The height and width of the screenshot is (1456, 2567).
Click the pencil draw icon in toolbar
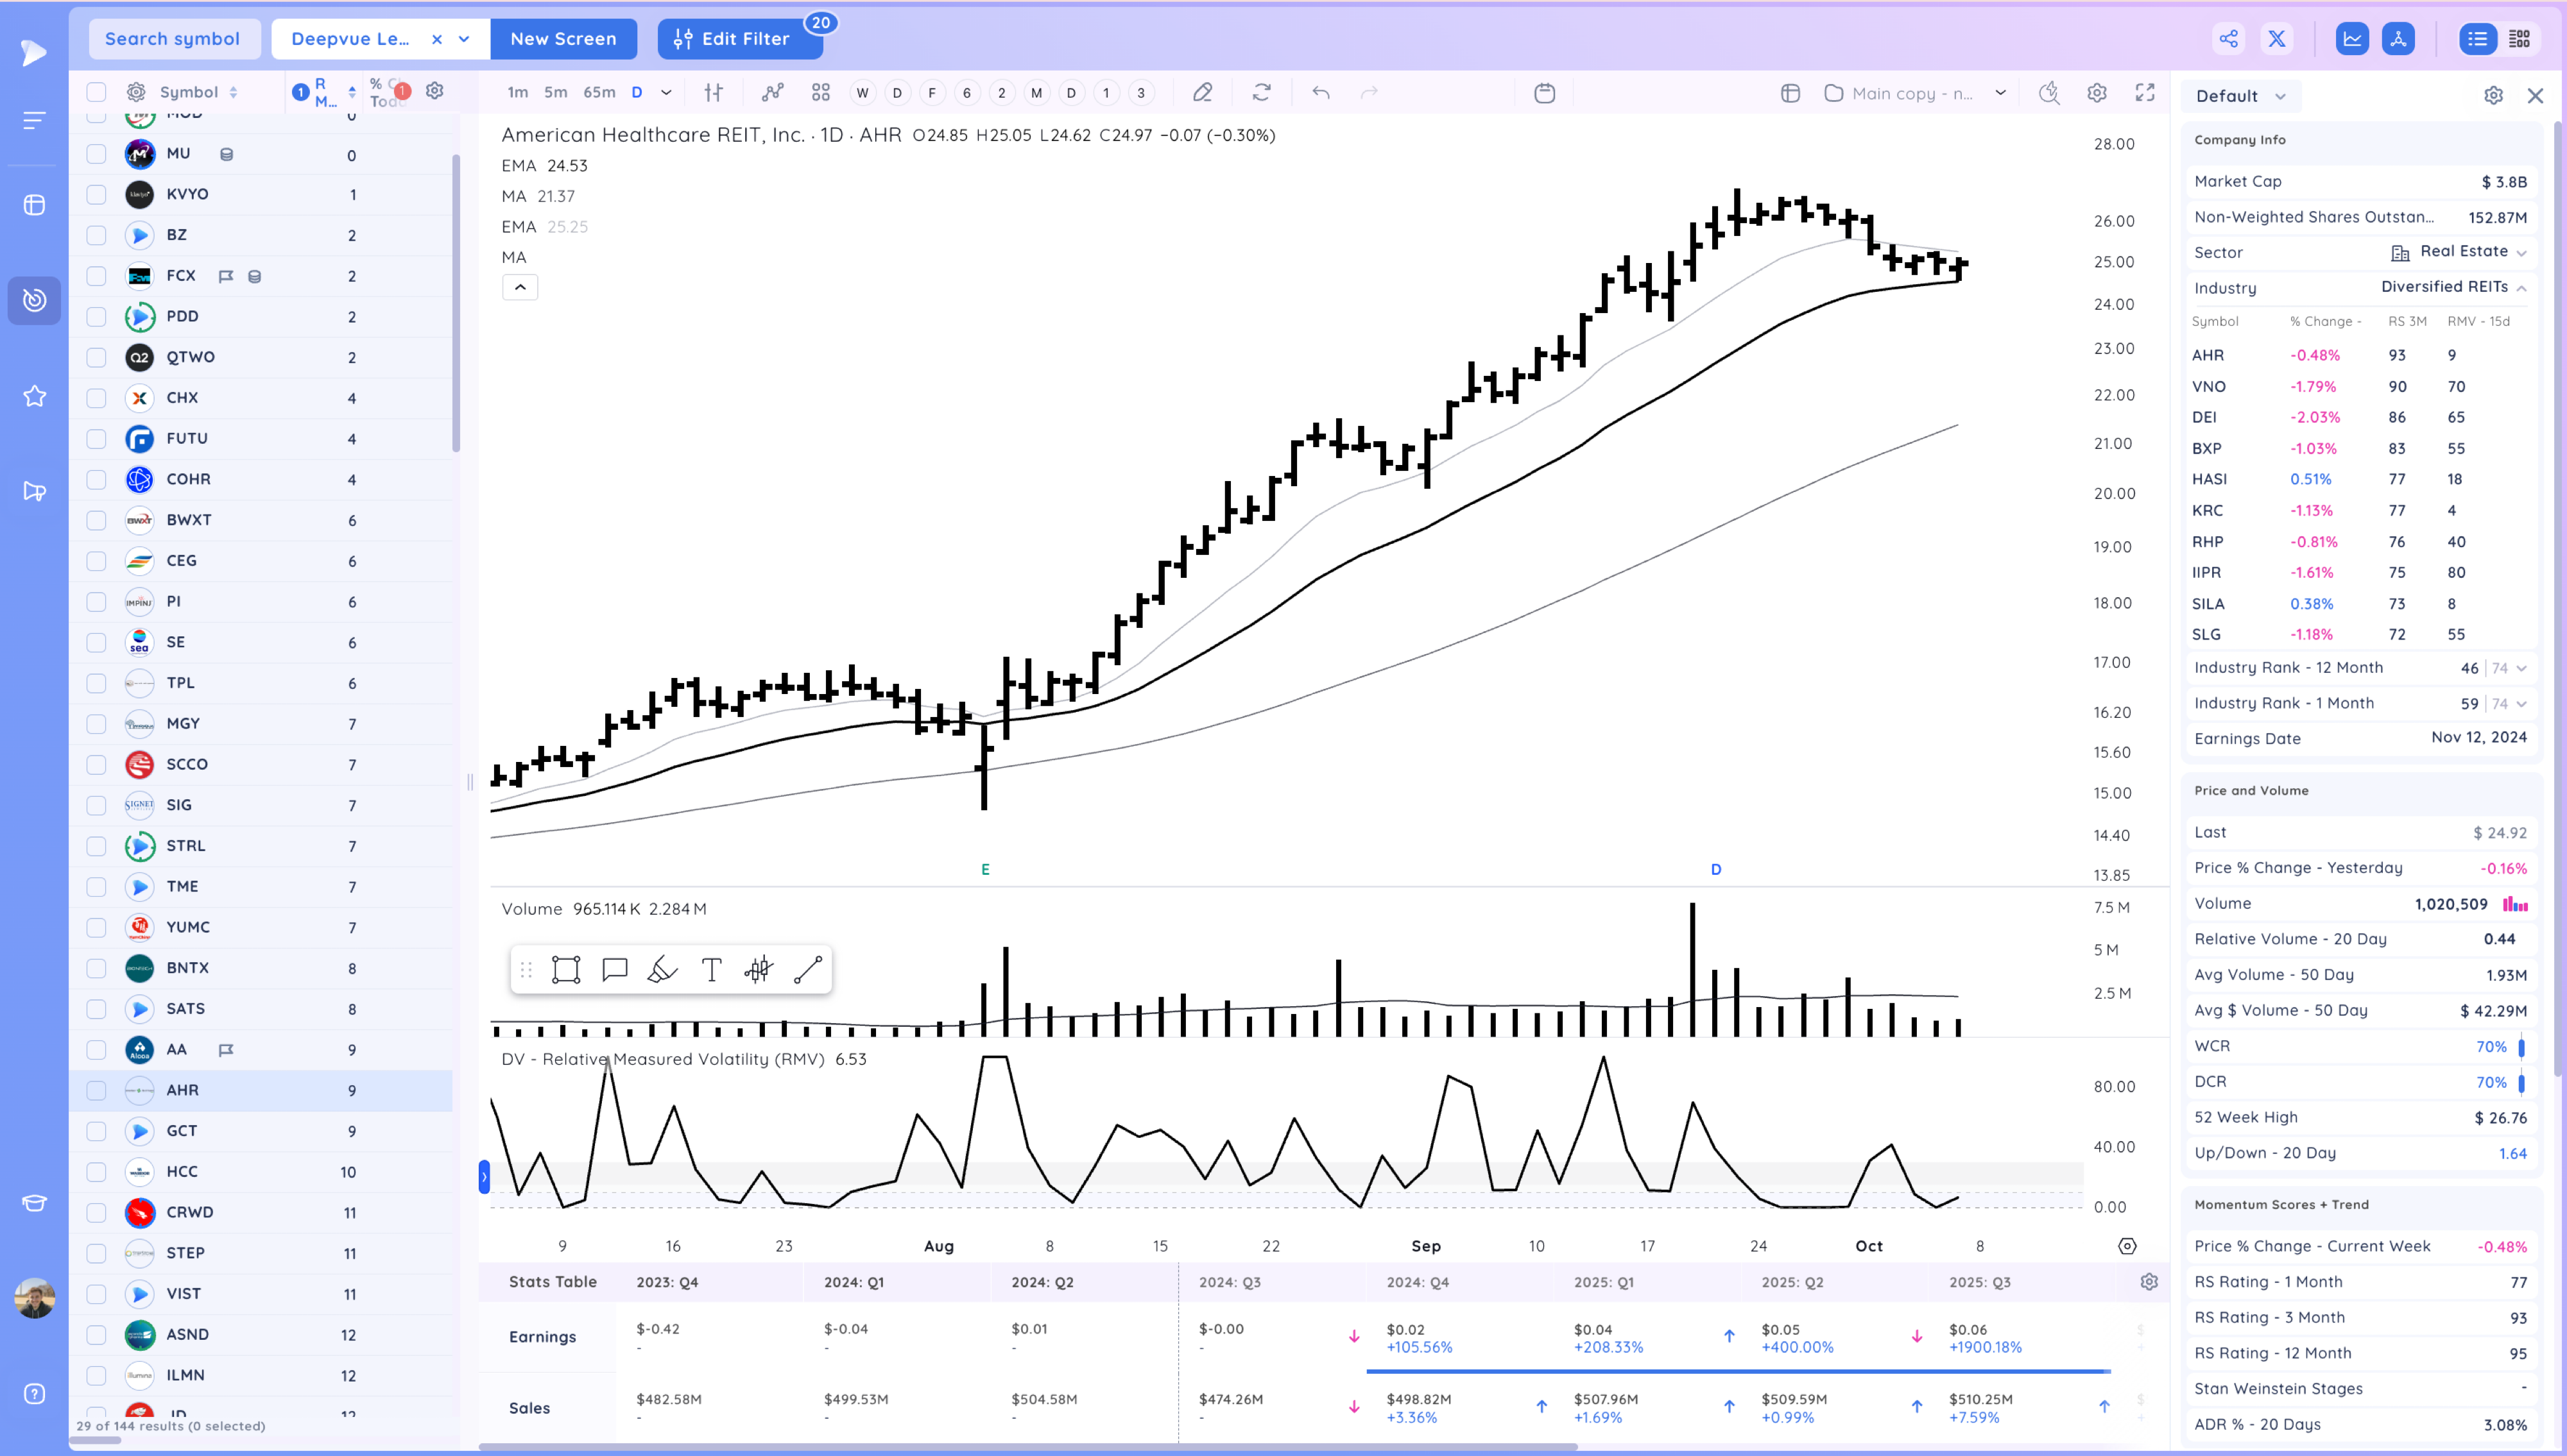click(1203, 93)
